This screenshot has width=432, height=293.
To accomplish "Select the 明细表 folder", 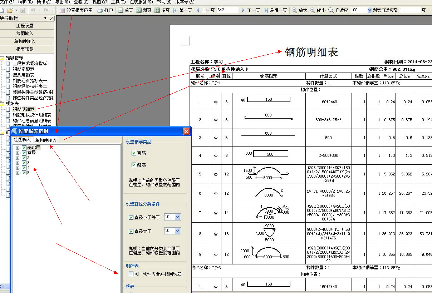I will pos(13,104).
